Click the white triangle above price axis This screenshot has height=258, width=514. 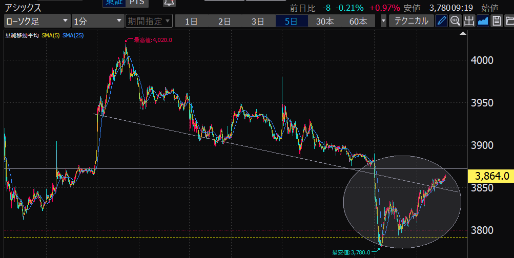tap(463, 34)
